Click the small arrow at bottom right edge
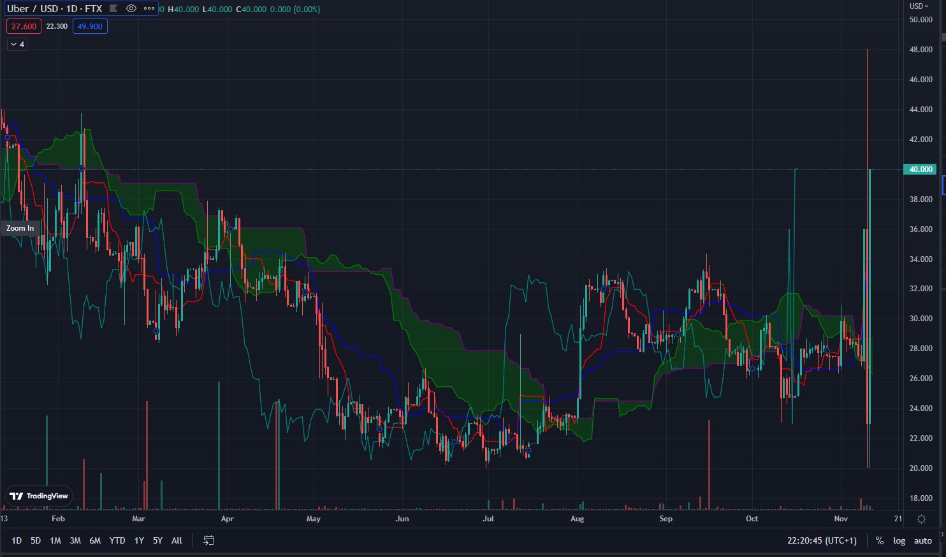This screenshot has width=946, height=557. tap(942, 534)
